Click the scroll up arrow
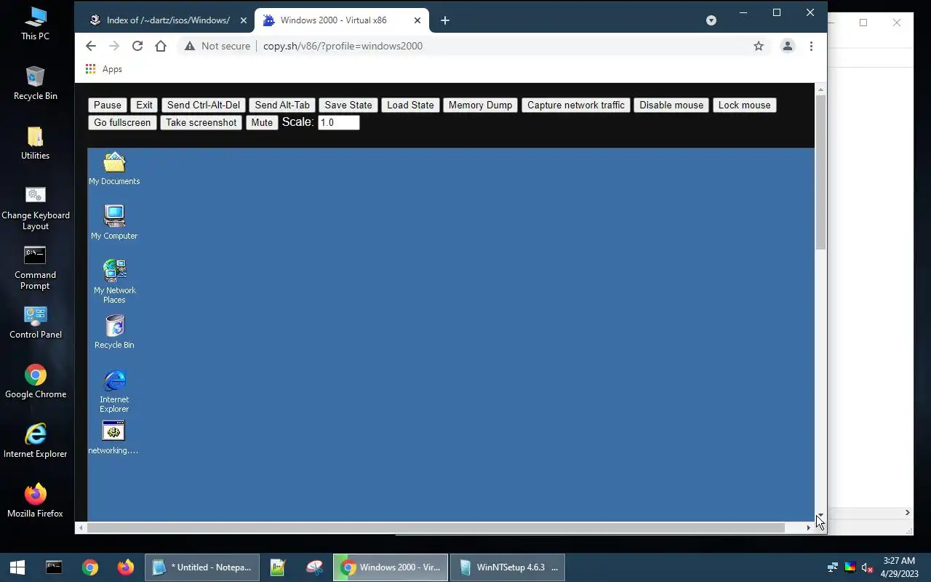 [820, 89]
